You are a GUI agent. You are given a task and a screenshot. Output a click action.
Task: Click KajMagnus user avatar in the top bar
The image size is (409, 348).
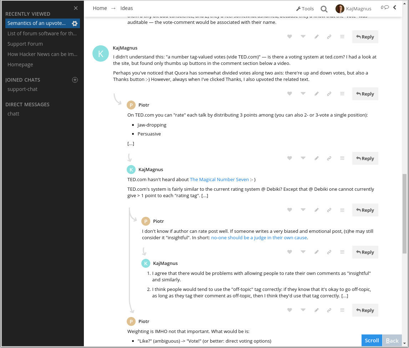point(340,9)
